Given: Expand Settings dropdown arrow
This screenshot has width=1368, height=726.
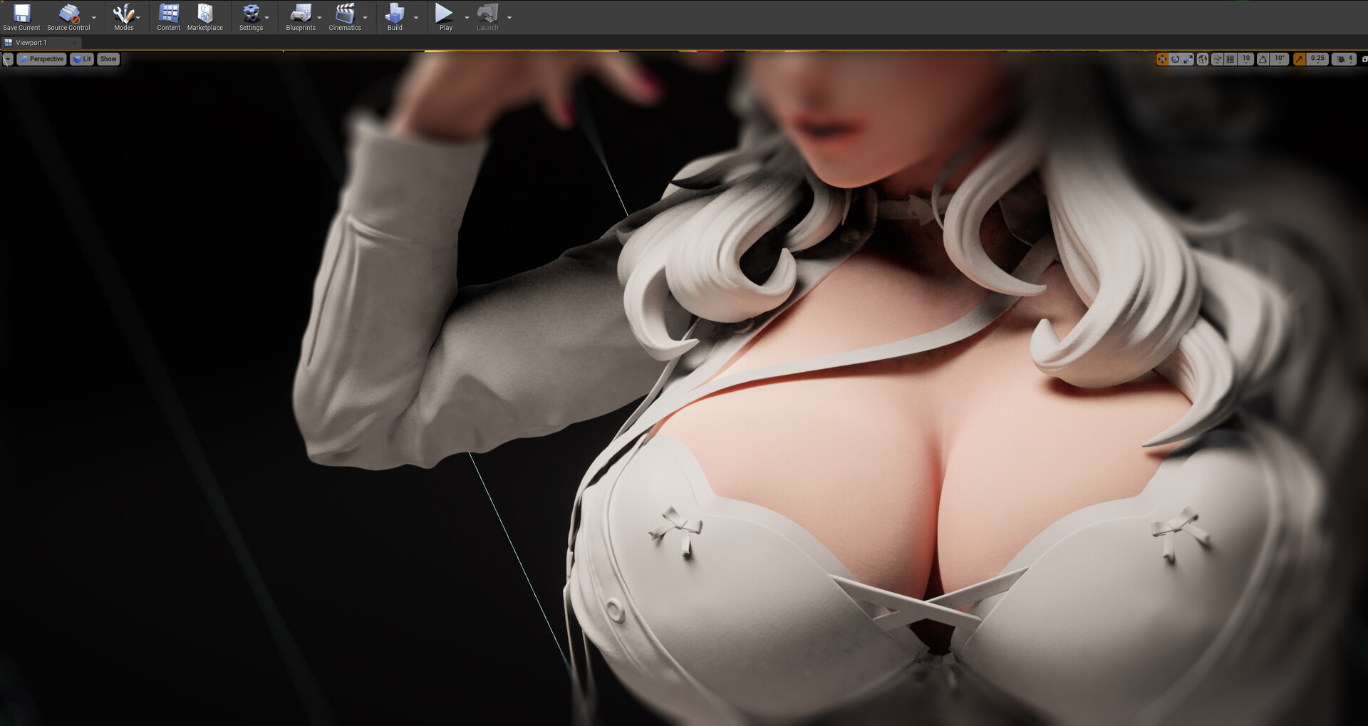Looking at the screenshot, I should tap(267, 17).
